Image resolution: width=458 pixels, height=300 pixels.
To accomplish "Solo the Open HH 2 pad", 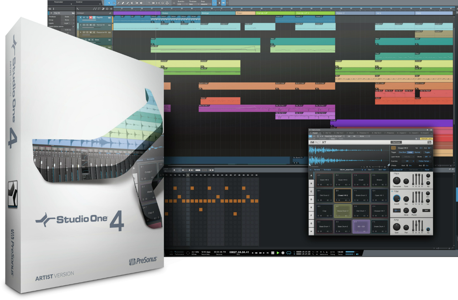I will pos(318,185).
